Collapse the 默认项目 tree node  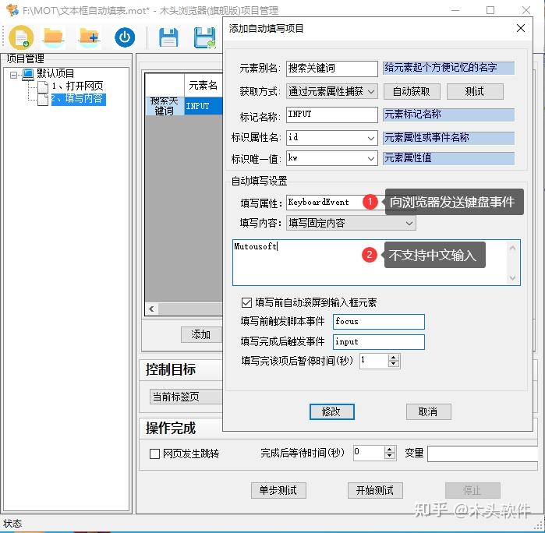(13, 75)
